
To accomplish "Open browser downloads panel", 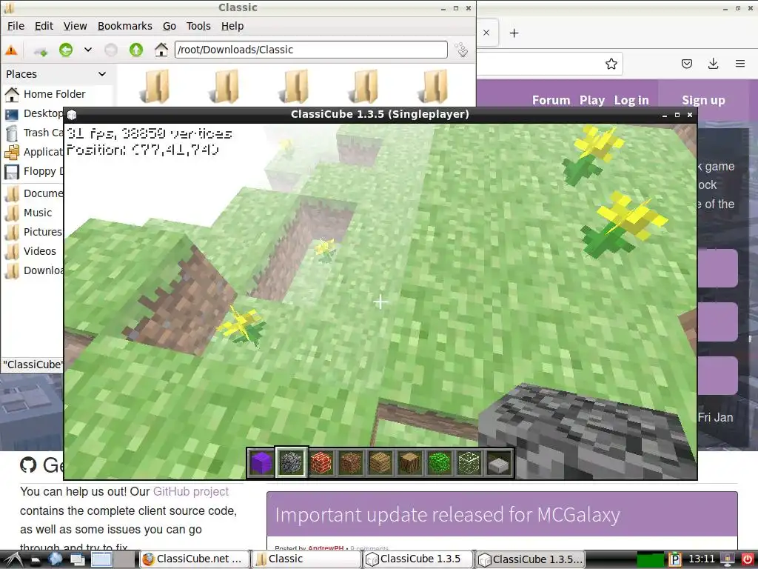I will [x=713, y=64].
